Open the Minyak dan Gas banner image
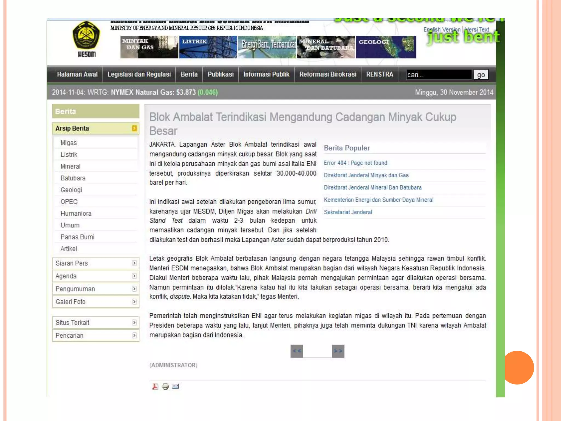 149,47
